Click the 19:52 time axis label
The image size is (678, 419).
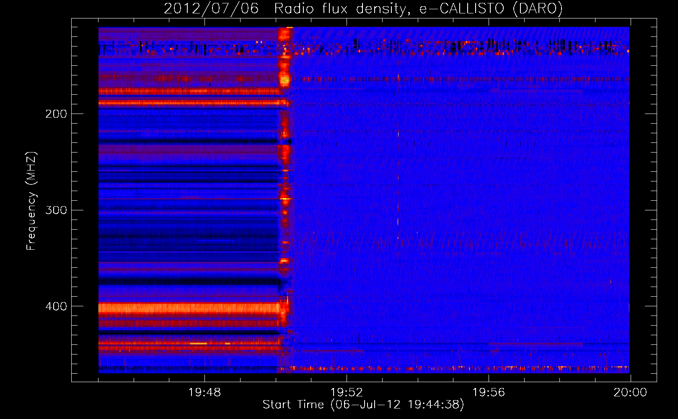pyautogui.click(x=347, y=393)
